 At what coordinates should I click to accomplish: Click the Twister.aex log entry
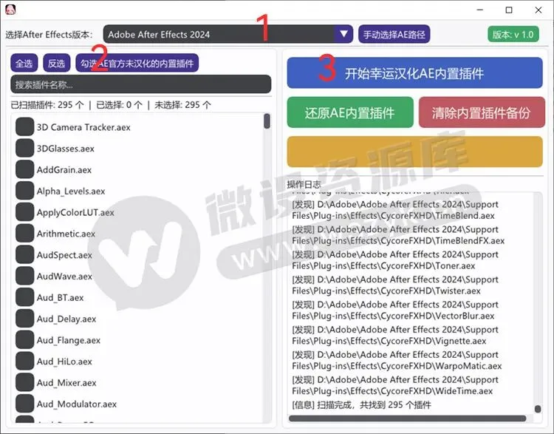pyautogui.click(x=395, y=285)
